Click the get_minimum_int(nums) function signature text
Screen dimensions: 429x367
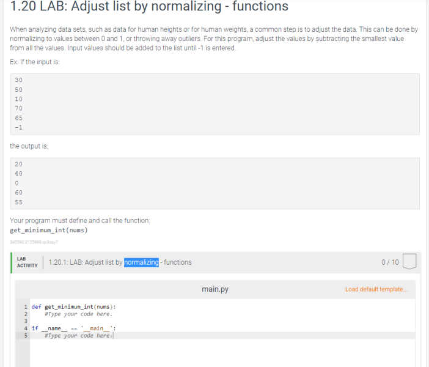(x=49, y=230)
